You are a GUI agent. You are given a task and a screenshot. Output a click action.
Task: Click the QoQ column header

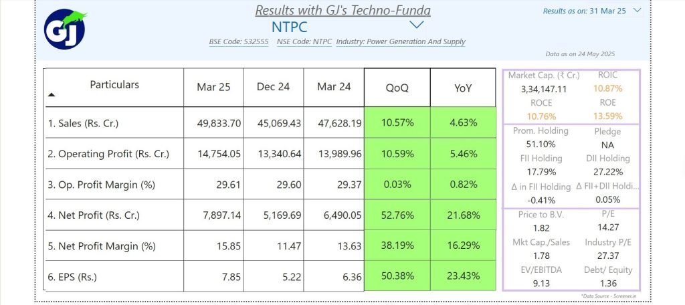point(397,88)
